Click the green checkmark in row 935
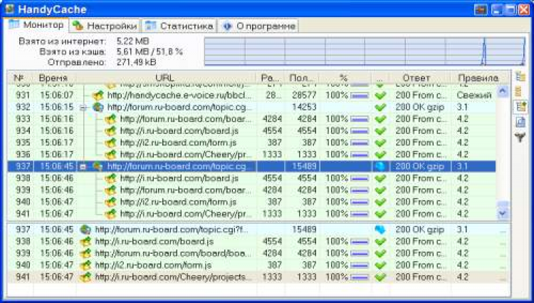 [380, 143]
